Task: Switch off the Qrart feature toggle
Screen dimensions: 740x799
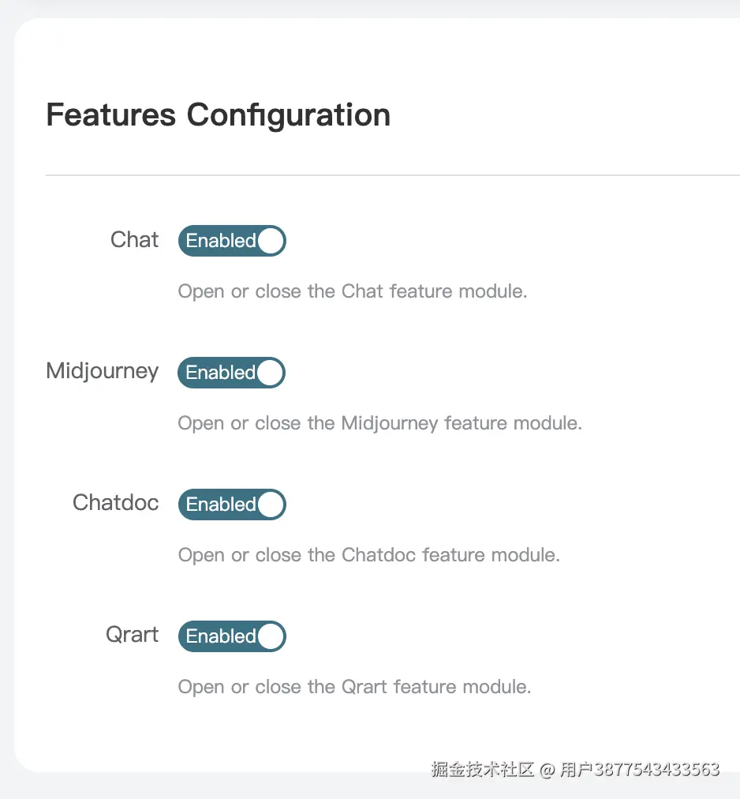Action: [x=232, y=636]
